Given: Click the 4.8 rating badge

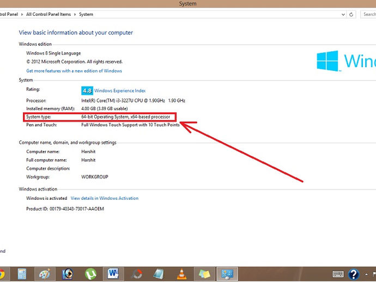Looking at the screenshot, I should [87, 91].
